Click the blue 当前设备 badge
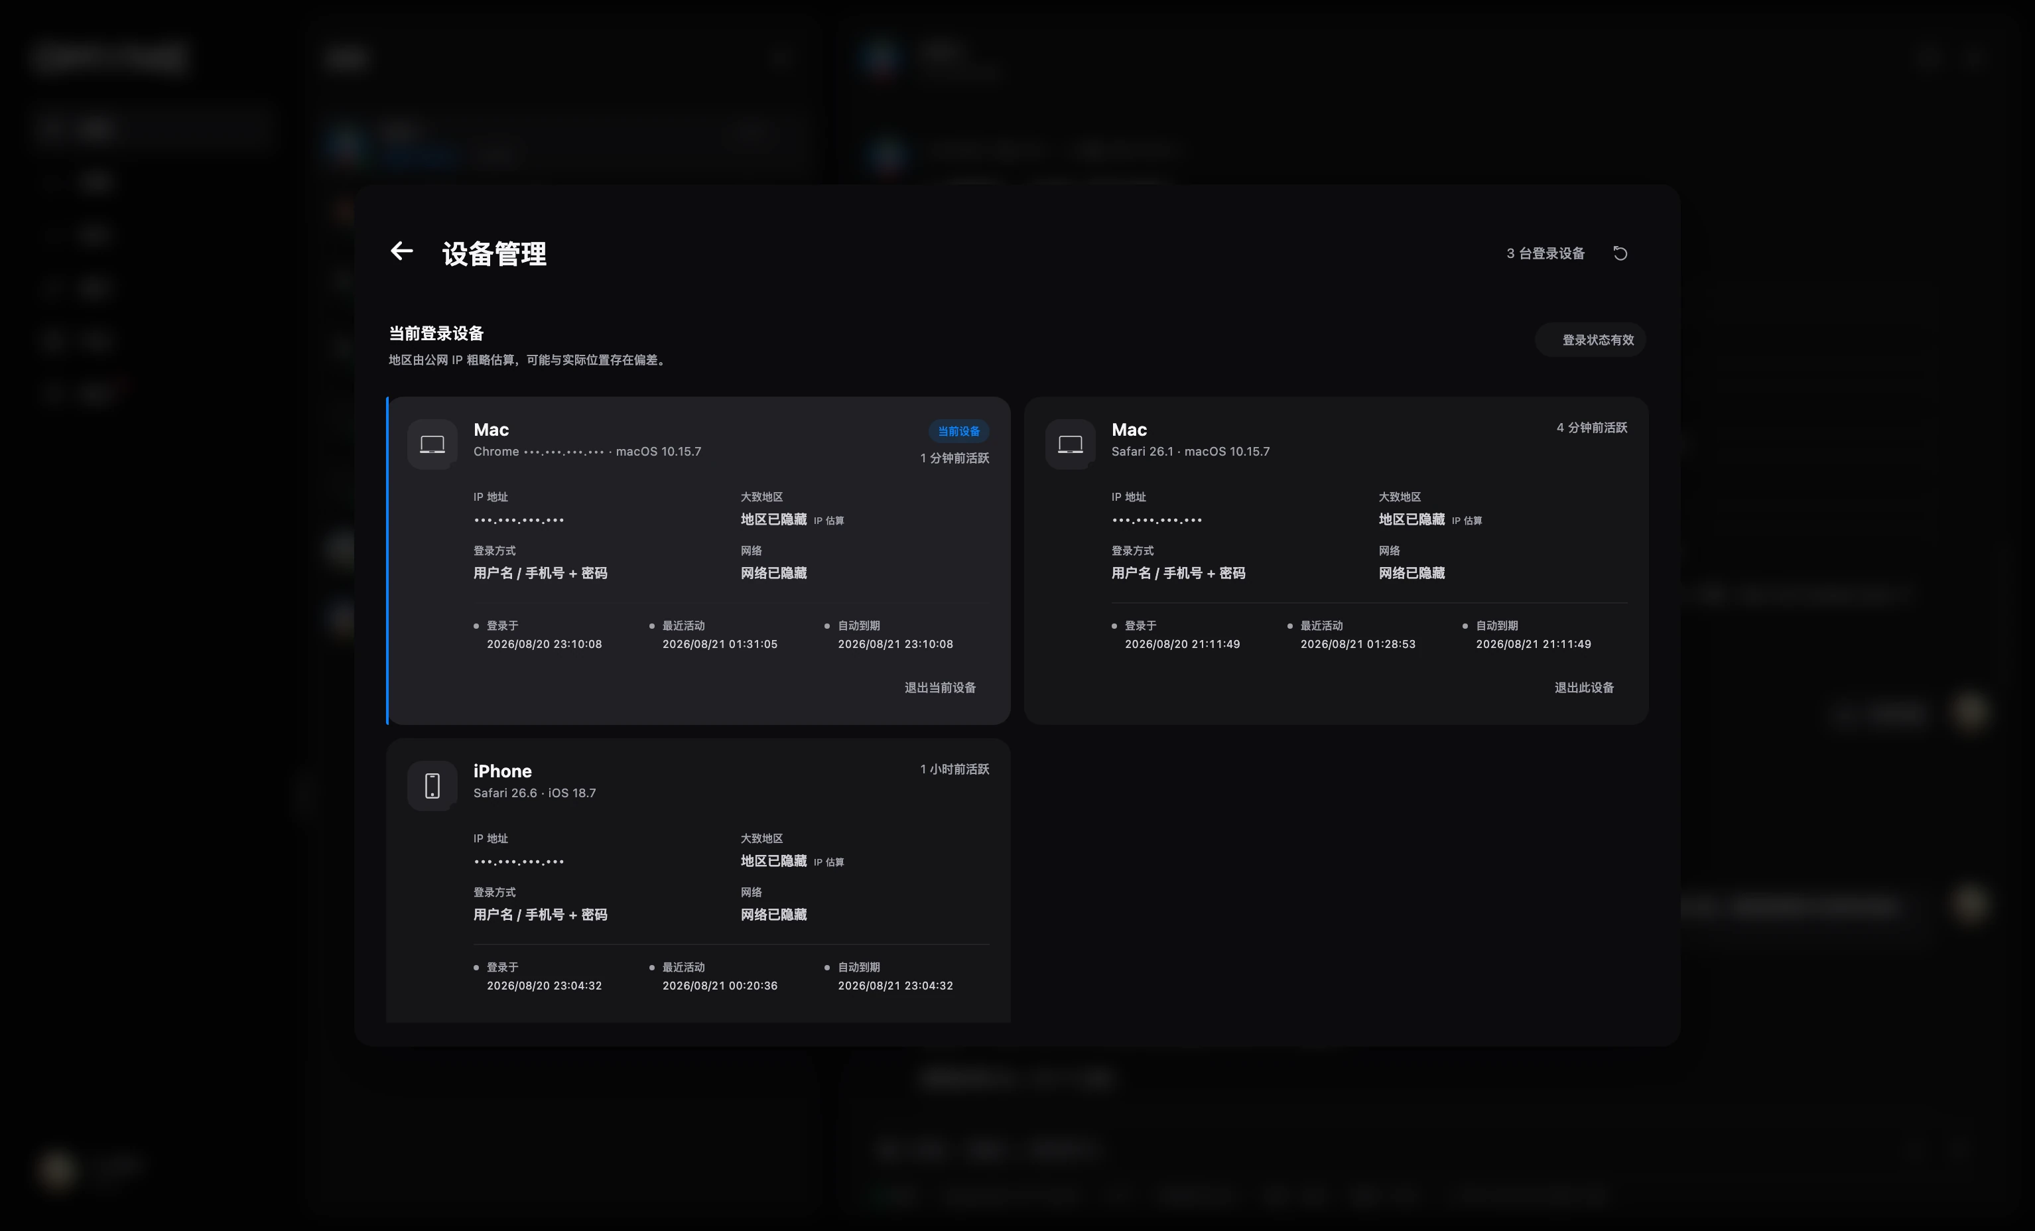 pos(958,431)
